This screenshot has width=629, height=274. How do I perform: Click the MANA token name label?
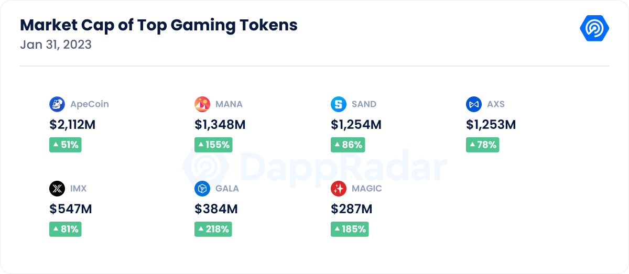(x=229, y=104)
